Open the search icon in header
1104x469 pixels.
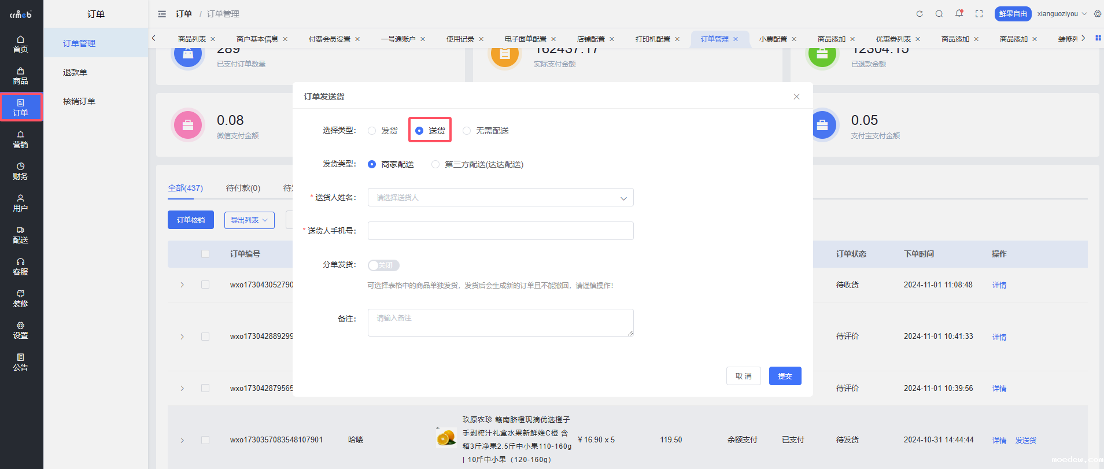coord(939,14)
